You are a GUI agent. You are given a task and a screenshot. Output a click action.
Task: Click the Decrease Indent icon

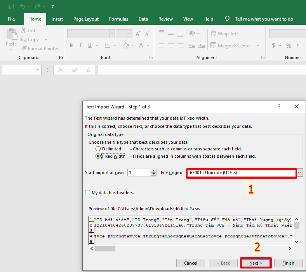(192, 45)
